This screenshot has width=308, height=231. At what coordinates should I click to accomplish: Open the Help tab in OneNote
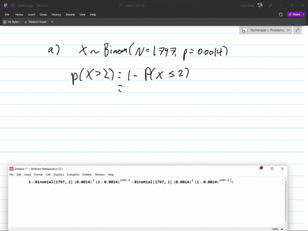point(93,15)
